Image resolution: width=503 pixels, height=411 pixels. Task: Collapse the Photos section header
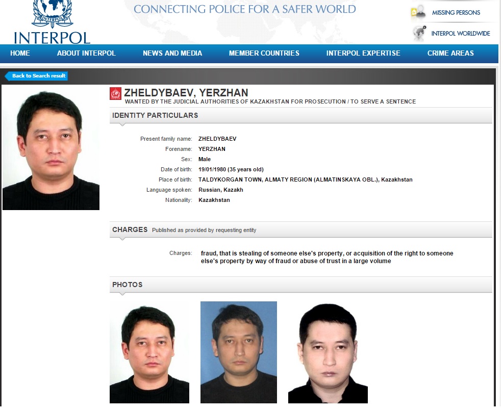pos(301,285)
